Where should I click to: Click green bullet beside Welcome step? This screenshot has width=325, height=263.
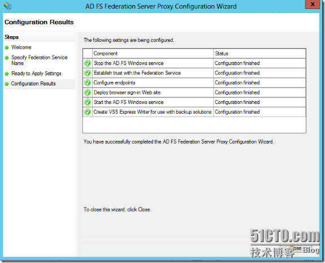pyautogui.click(x=7, y=48)
